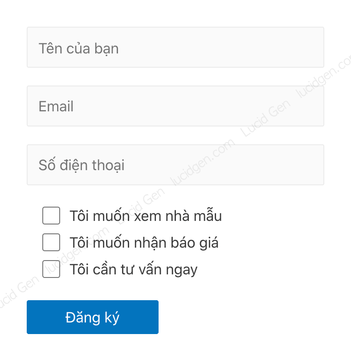
Task: Check the "Tôi cần tư vấn ngay" box
Action: tap(51, 269)
